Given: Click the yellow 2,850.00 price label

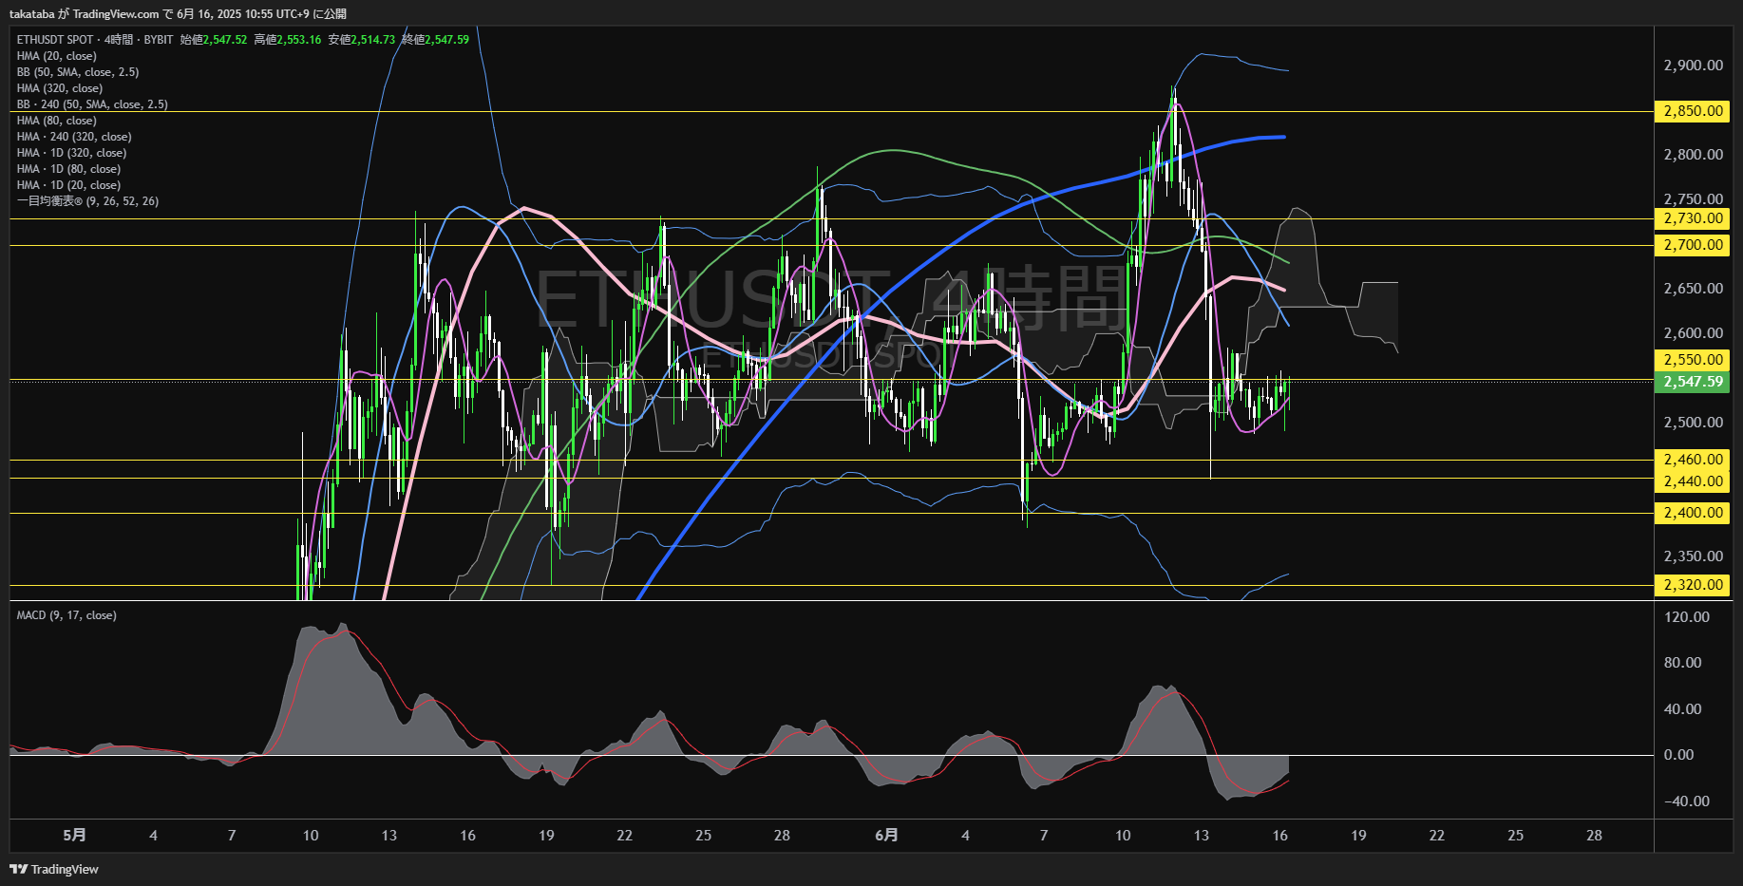Looking at the screenshot, I should coord(1694,111).
